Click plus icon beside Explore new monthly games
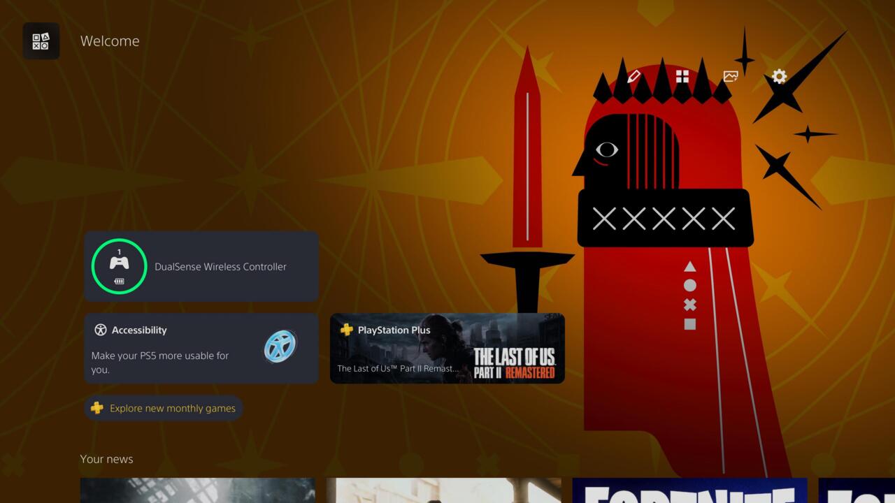Viewport: 895px width, 503px height. tap(97, 408)
